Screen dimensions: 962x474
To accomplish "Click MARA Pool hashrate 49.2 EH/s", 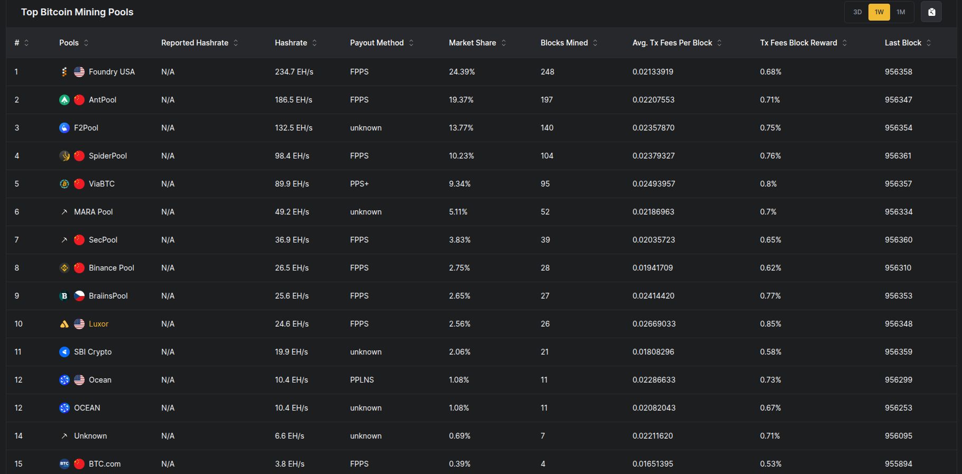I will (292, 212).
